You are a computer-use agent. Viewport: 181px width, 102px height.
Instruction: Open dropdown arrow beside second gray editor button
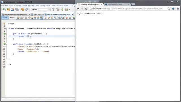click(x=28, y=18)
